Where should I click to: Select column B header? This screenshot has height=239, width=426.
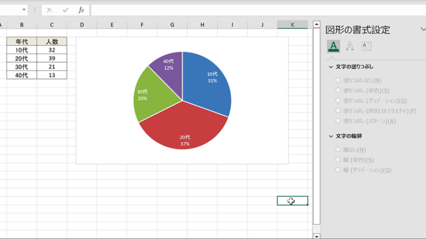pos(22,25)
